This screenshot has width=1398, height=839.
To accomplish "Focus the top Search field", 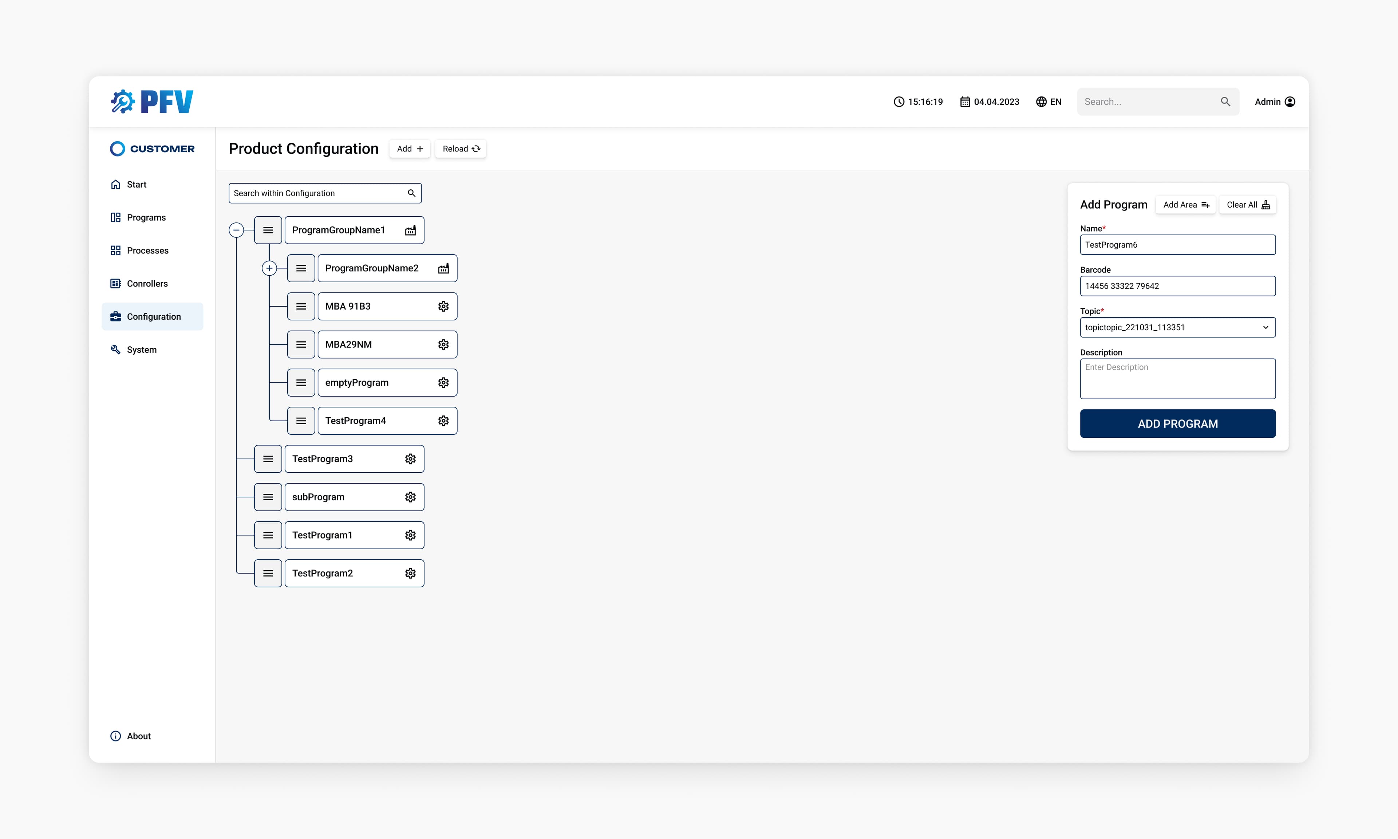I will coord(1158,102).
